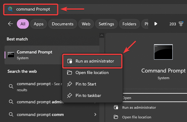Viewport: 187px width, 122px height.
Task: Select the All filter tab
Action: (23, 24)
